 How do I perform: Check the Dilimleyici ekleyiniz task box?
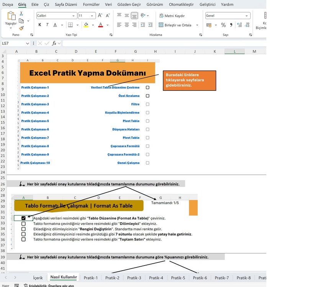point(23,224)
